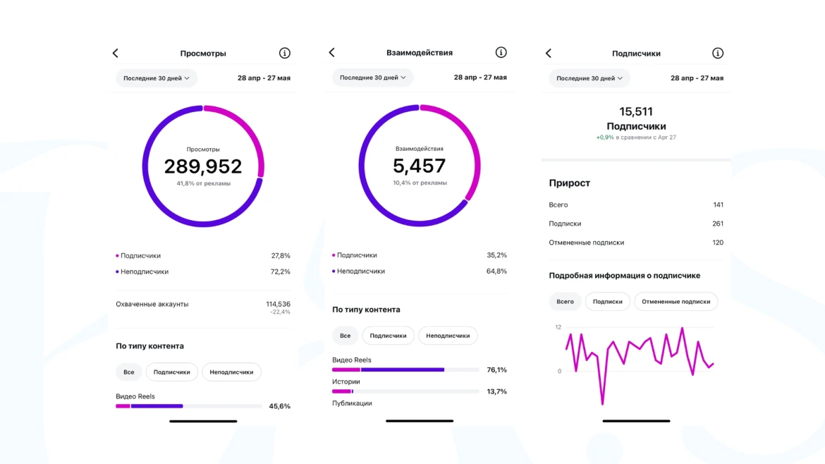
Task: Click the Видео Reels 45,6% progress bar
Action: pyautogui.click(x=188, y=406)
